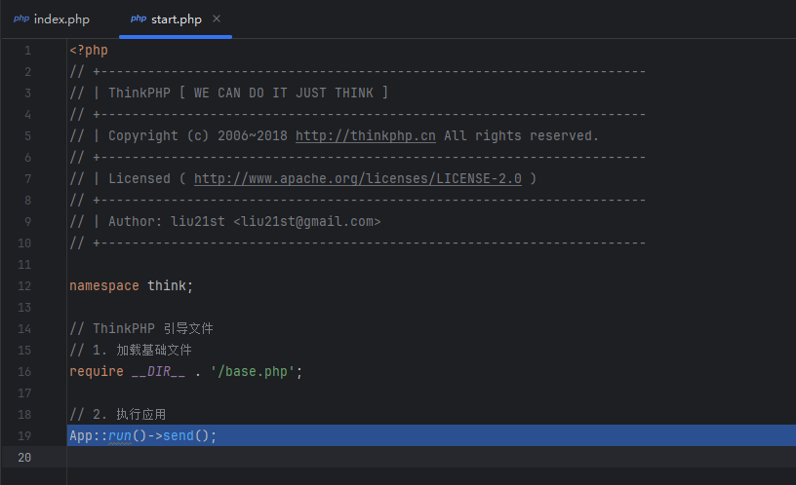Click the '/base.php' string
The height and width of the screenshot is (485, 796).
[x=253, y=371]
